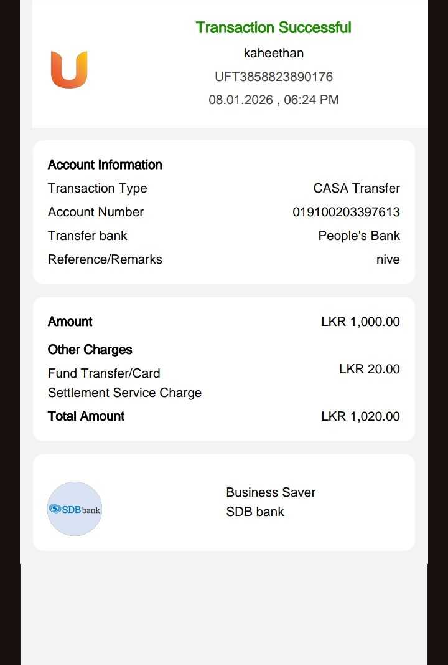
Task: Select the reference ID UFT3858823890176
Action: click(274, 77)
